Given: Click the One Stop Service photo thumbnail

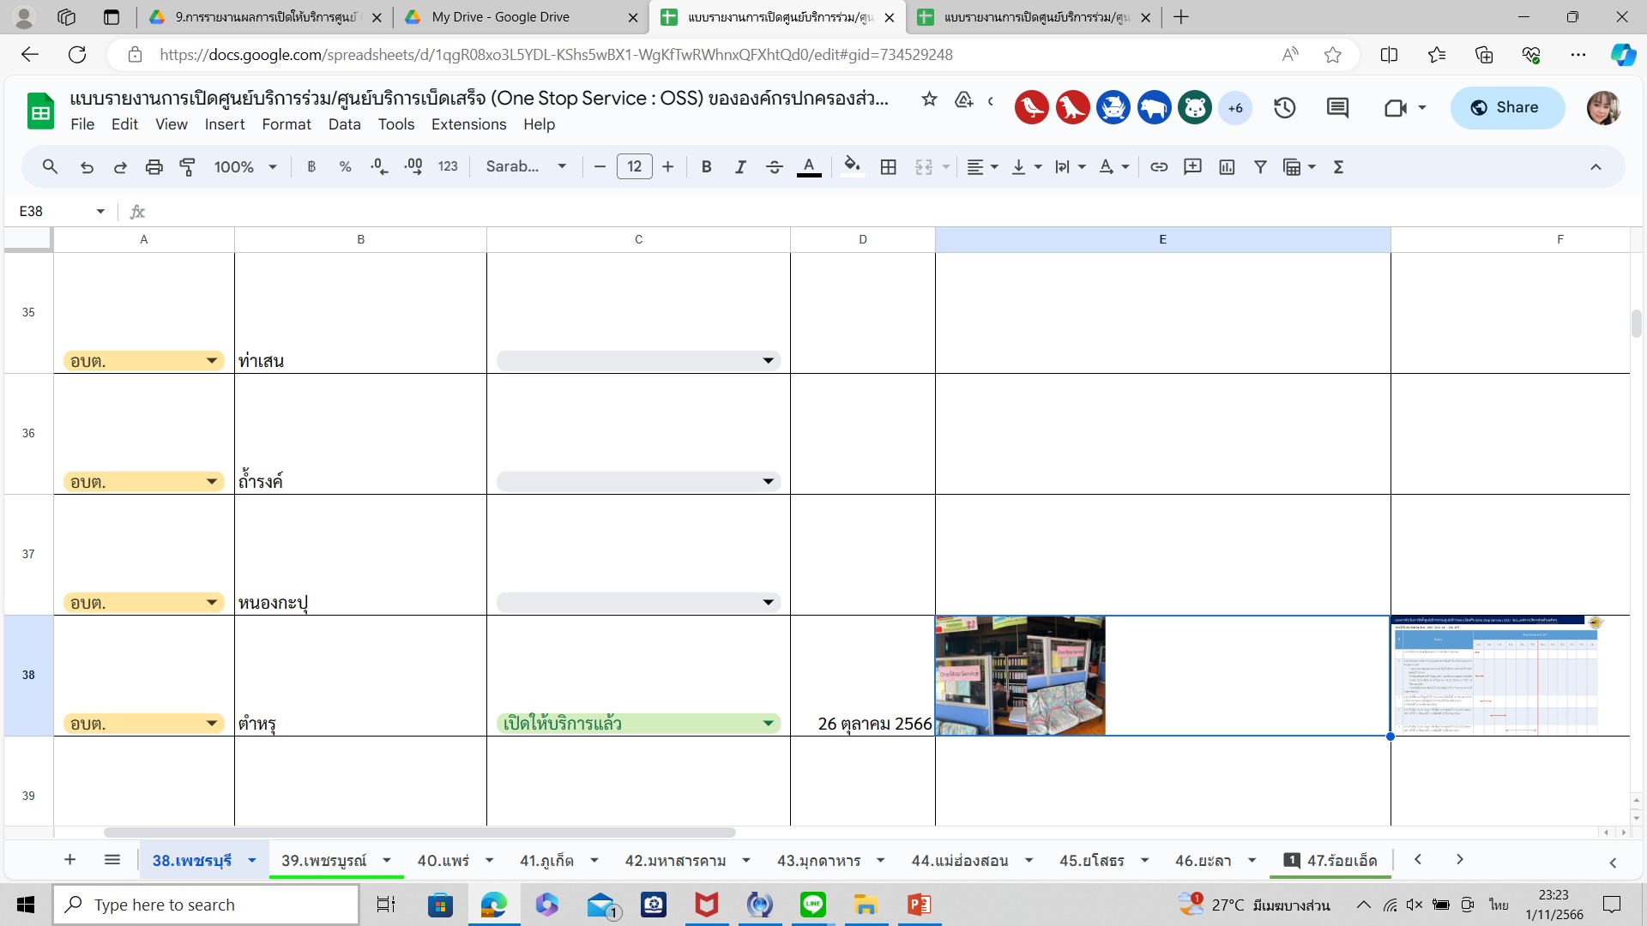Looking at the screenshot, I should tap(1020, 676).
